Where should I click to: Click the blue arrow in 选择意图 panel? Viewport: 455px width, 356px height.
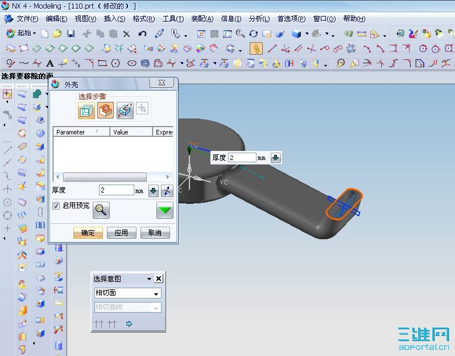coord(129,324)
